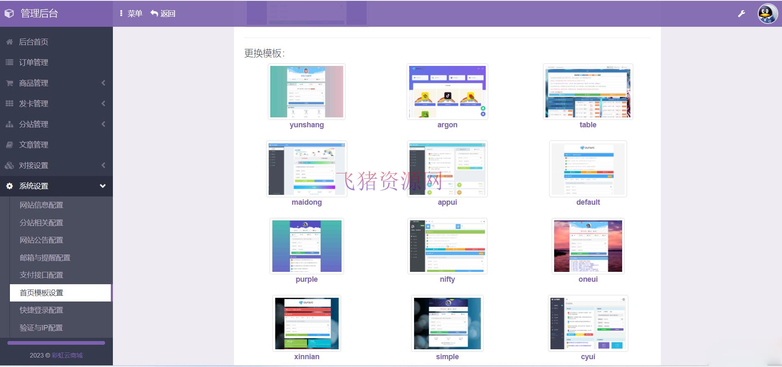Open the wrench tools icon
Screen dimensions: 782x367
pos(741,14)
